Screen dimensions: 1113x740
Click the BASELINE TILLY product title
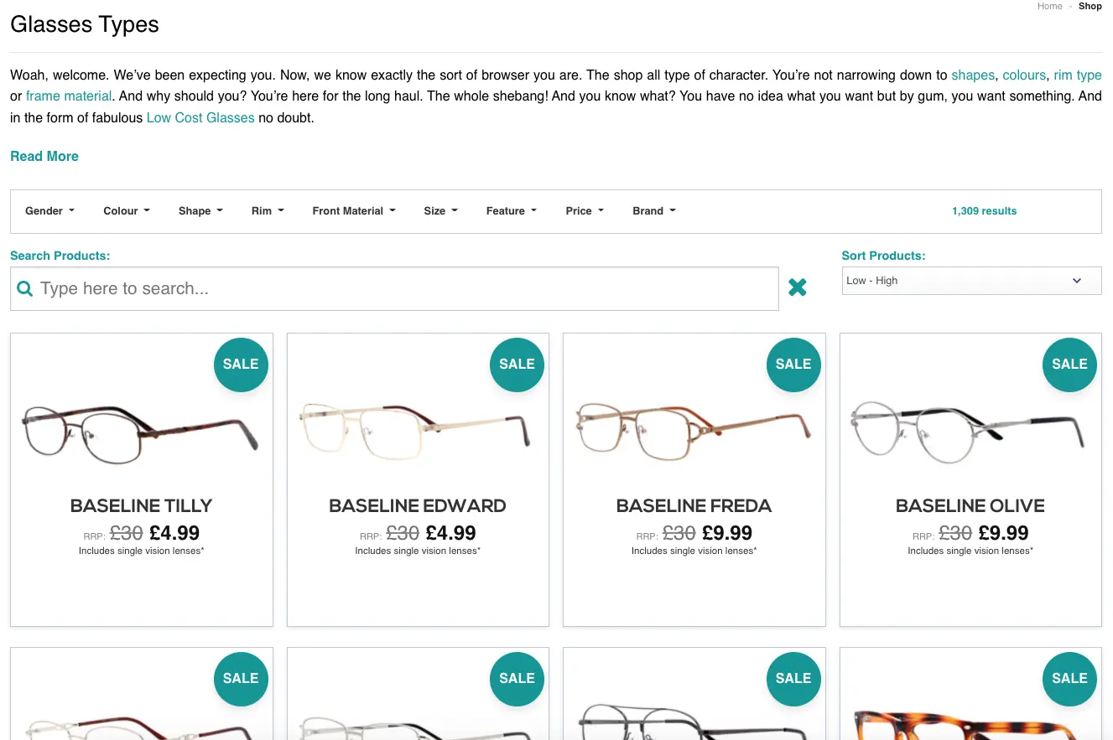tap(141, 506)
